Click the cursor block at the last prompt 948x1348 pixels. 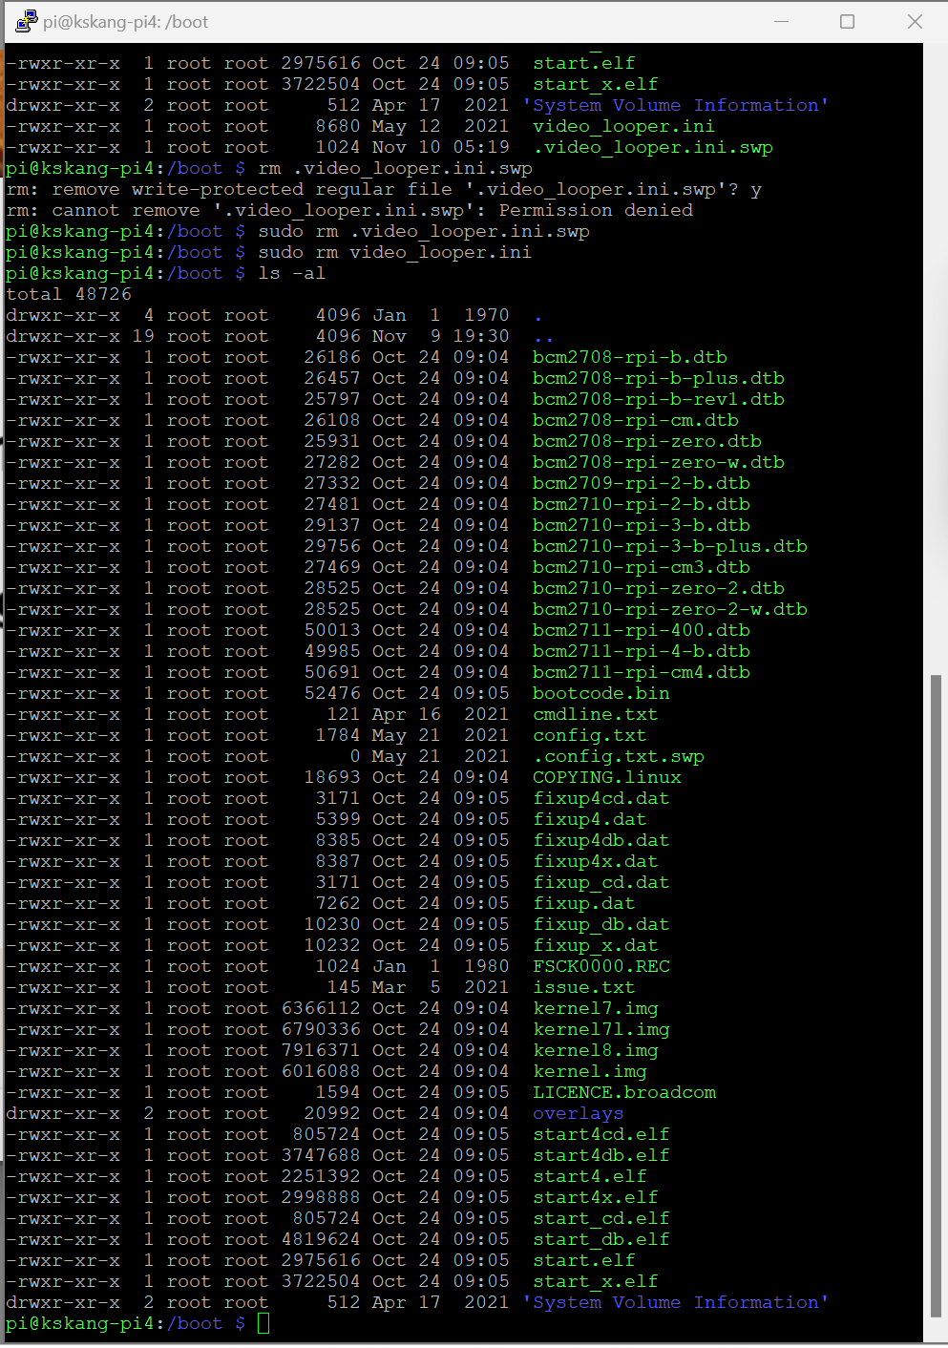pyautogui.click(x=263, y=1323)
